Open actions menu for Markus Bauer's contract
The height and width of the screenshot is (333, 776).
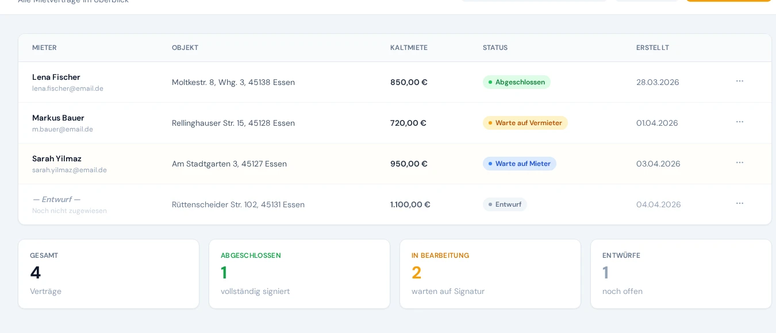(740, 122)
